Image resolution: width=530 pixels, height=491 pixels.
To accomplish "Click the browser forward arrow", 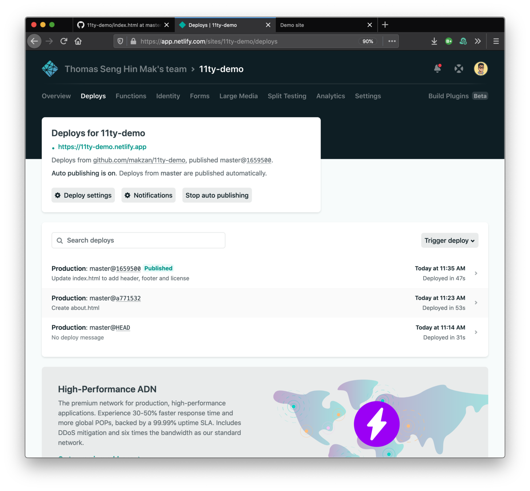I will coord(49,41).
